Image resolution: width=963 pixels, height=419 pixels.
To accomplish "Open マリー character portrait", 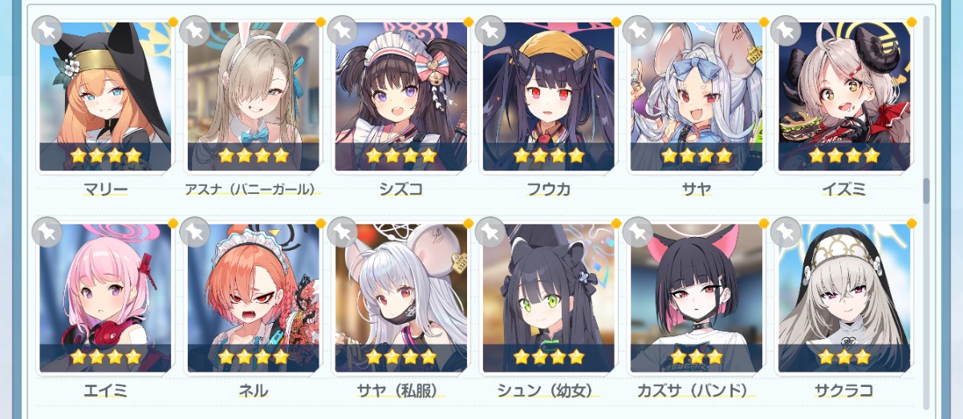I will tap(105, 96).
